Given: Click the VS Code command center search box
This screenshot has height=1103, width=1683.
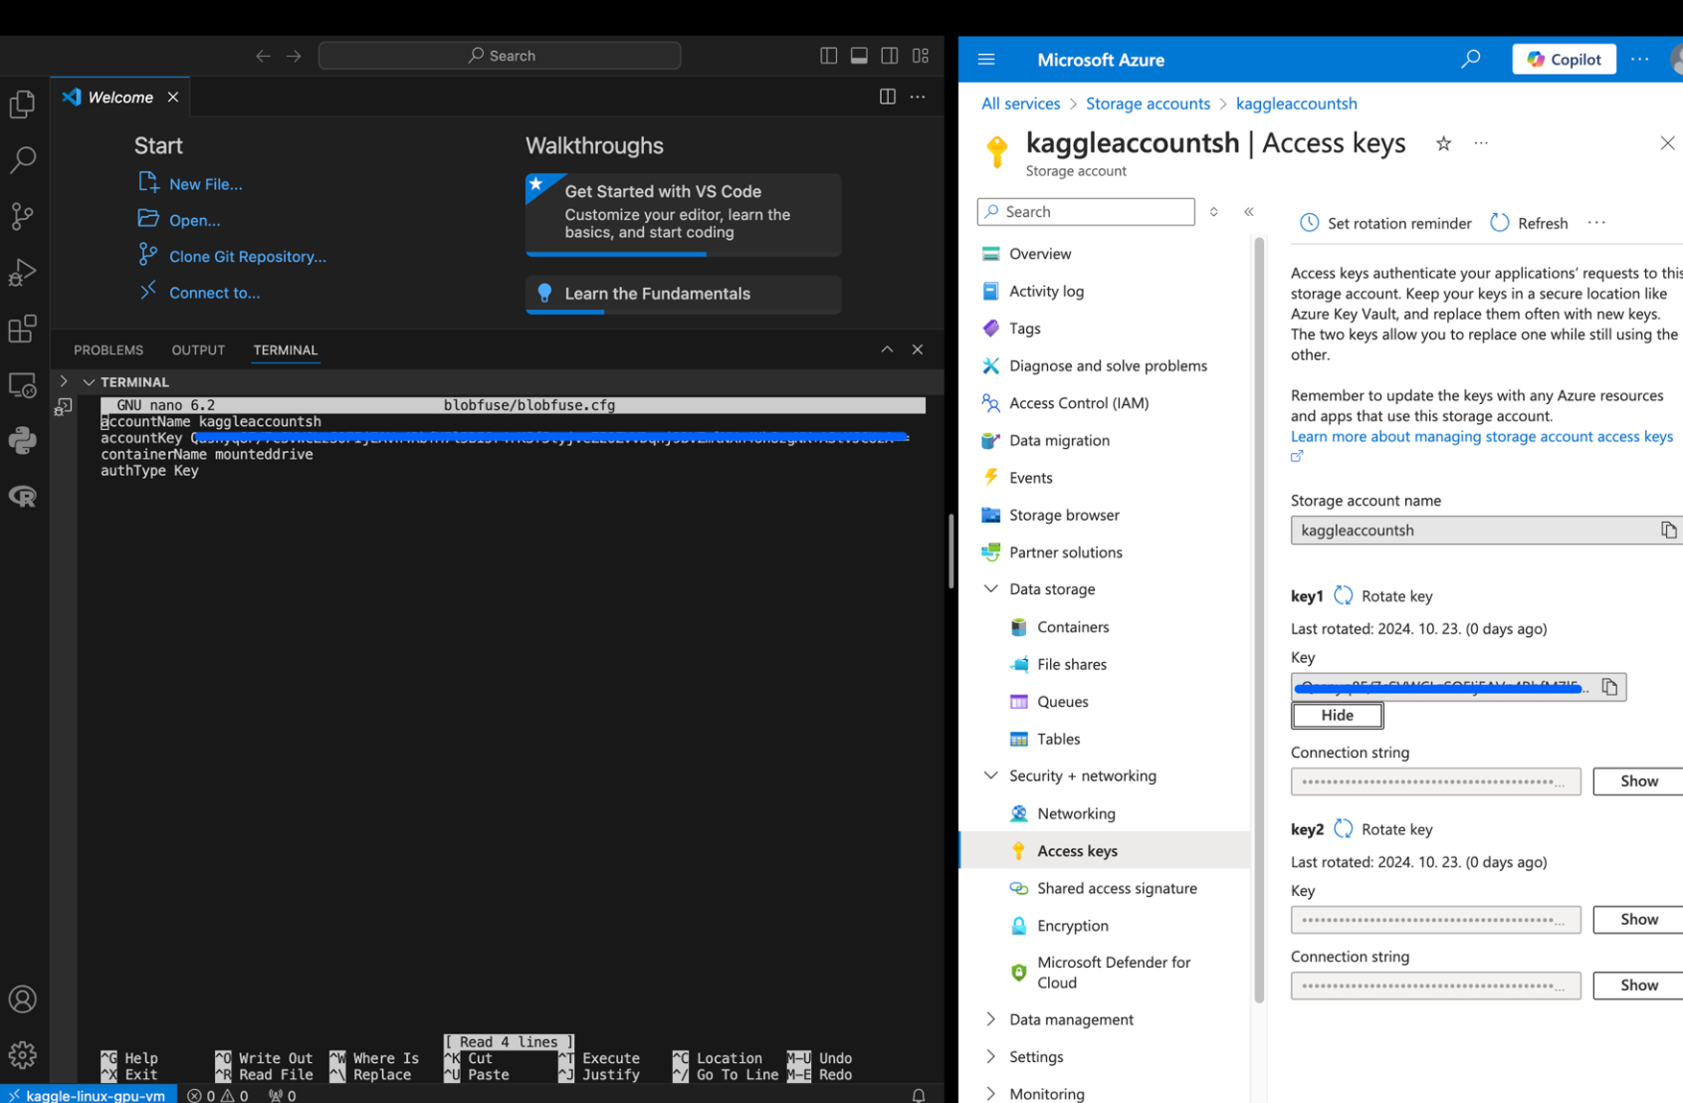Looking at the screenshot, I should point(500,56).
